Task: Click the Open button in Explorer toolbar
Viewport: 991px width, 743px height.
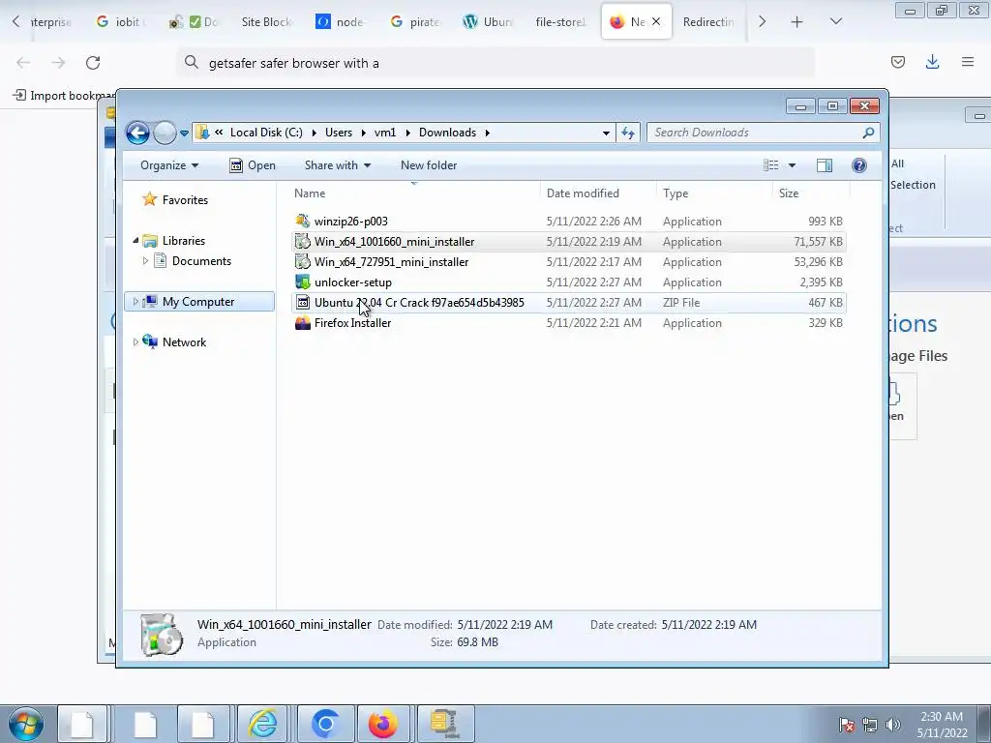Action: 253,165
